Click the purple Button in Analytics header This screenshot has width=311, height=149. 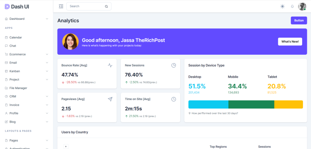[x=299, y=20]
